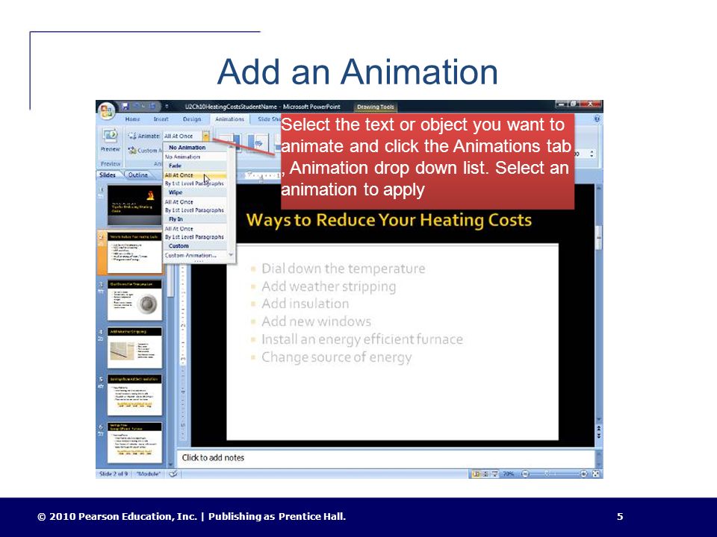The height and width of the screenshot is (537, 717).
Task: Start Slide Show view icon in status bar
Action: point(494,474)
